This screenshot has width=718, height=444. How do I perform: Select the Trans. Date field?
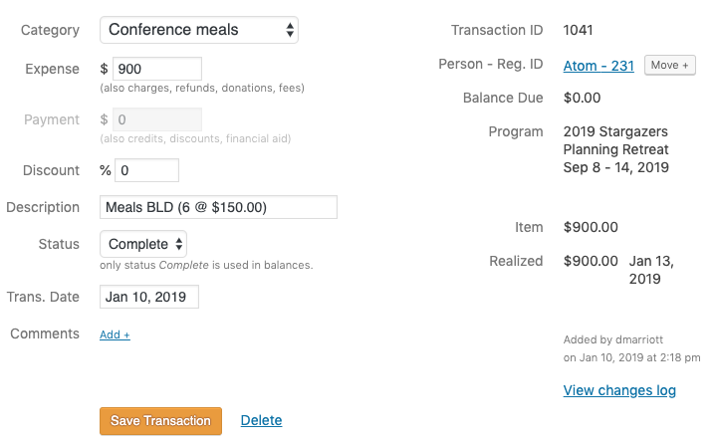(x=149, y=297)
